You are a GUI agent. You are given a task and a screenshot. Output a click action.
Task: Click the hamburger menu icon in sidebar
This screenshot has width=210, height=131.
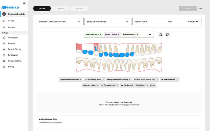coord(24,3)
